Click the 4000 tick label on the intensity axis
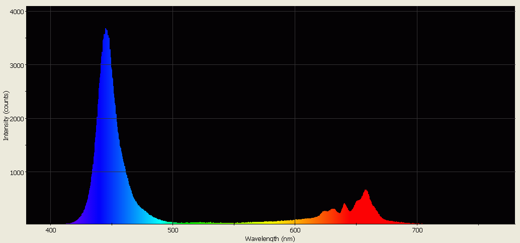The height and width of the screenshot is (243, 520). click(x=17, y=12)
